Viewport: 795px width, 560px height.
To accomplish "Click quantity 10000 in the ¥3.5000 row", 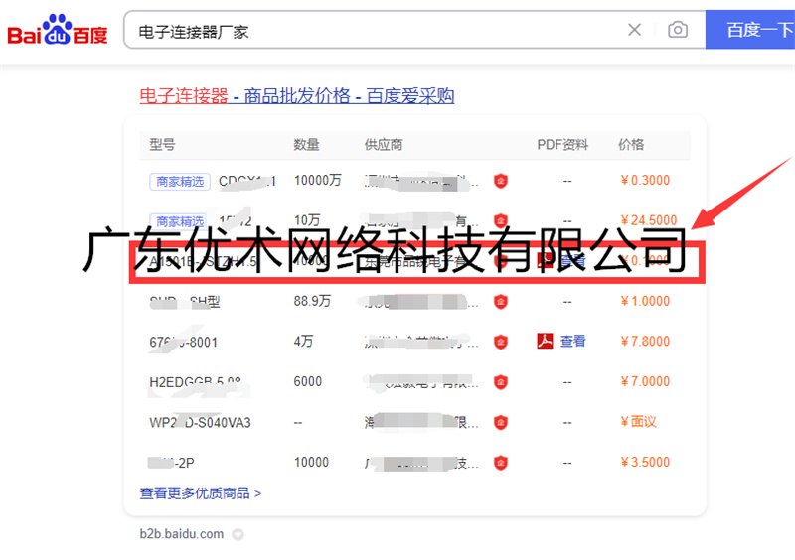I will [x=311, y=462].
